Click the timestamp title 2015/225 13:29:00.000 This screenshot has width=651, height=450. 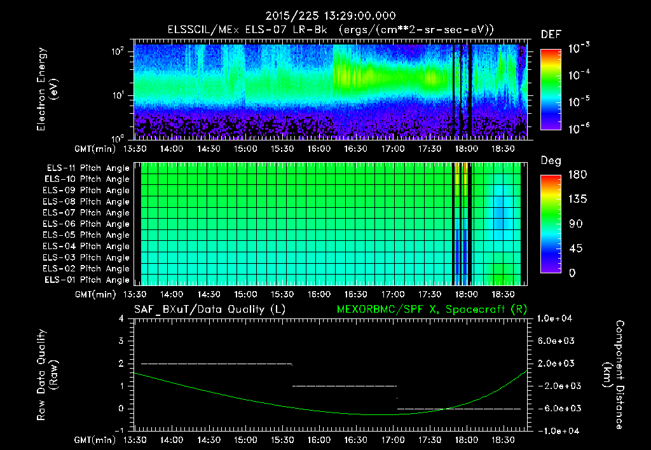(331, 16)
